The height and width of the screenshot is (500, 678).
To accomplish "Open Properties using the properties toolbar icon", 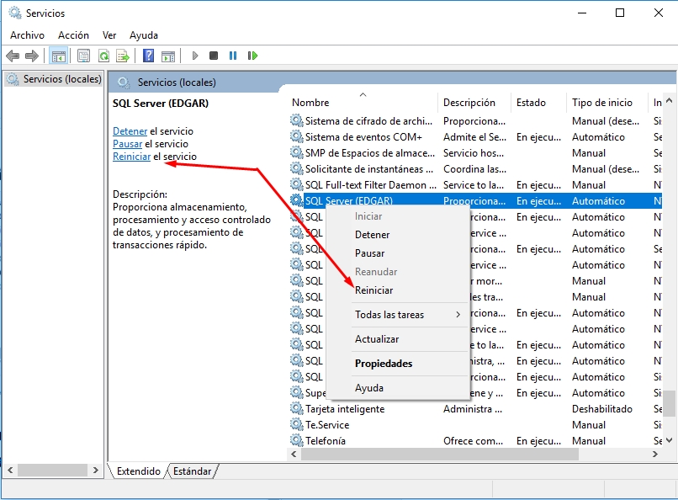I will [83, 56].
